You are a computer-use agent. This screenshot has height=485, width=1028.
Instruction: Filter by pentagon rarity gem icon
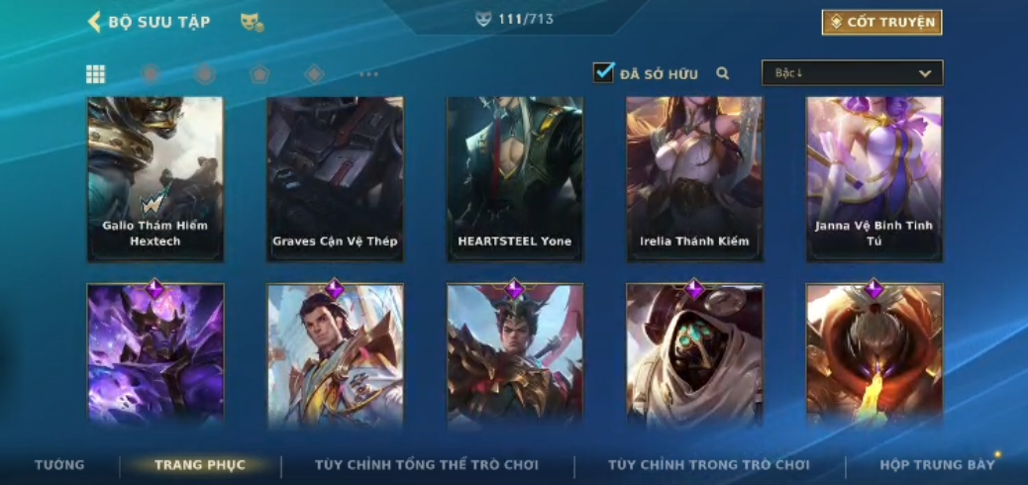coord(259,74)
